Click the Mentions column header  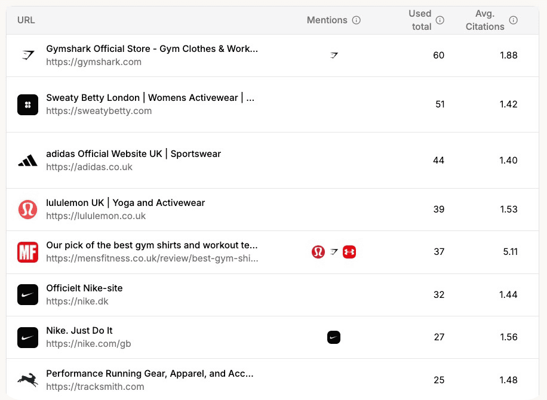click(x=327, y=20)
